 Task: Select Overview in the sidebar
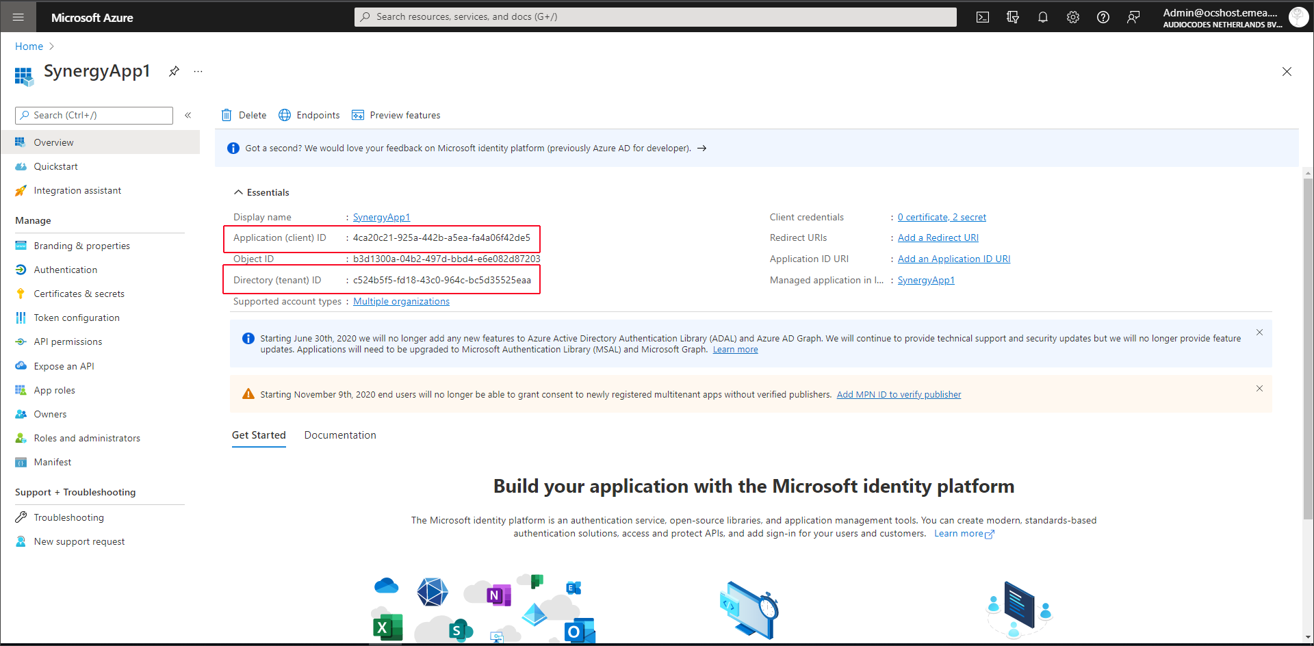[100, 142]
